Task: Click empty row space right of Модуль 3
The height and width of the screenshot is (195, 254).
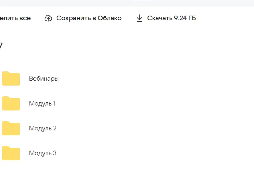Action: [x=156, y=153]
